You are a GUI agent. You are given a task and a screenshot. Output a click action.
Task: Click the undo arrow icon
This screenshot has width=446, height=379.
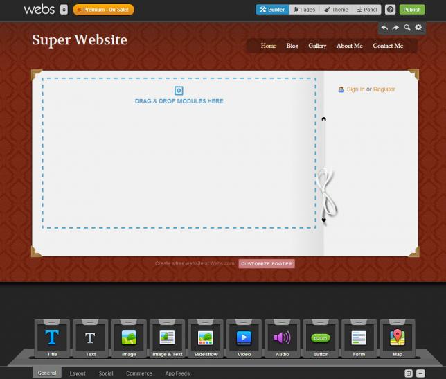pos(385,28)
